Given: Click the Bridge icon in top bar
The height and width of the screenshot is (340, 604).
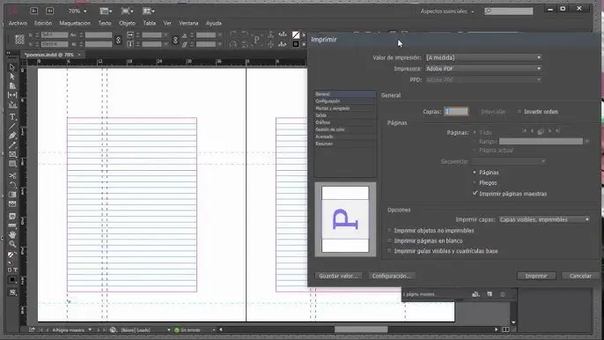Looking at the screenshot, I should [x=33, y=11].
